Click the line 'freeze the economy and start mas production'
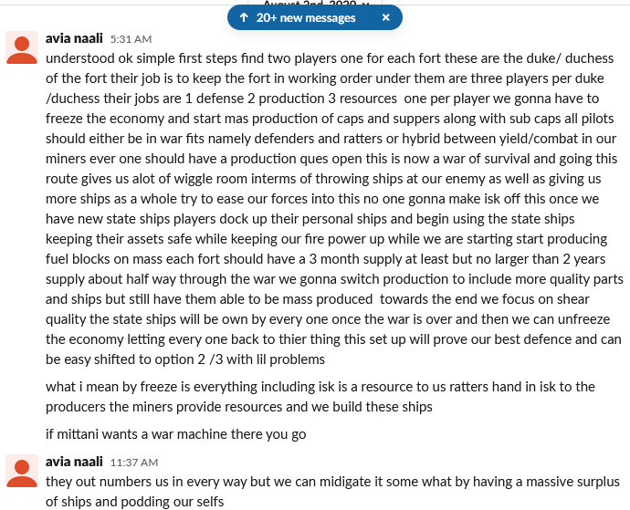Screen dimensions: 630x510 330,119
